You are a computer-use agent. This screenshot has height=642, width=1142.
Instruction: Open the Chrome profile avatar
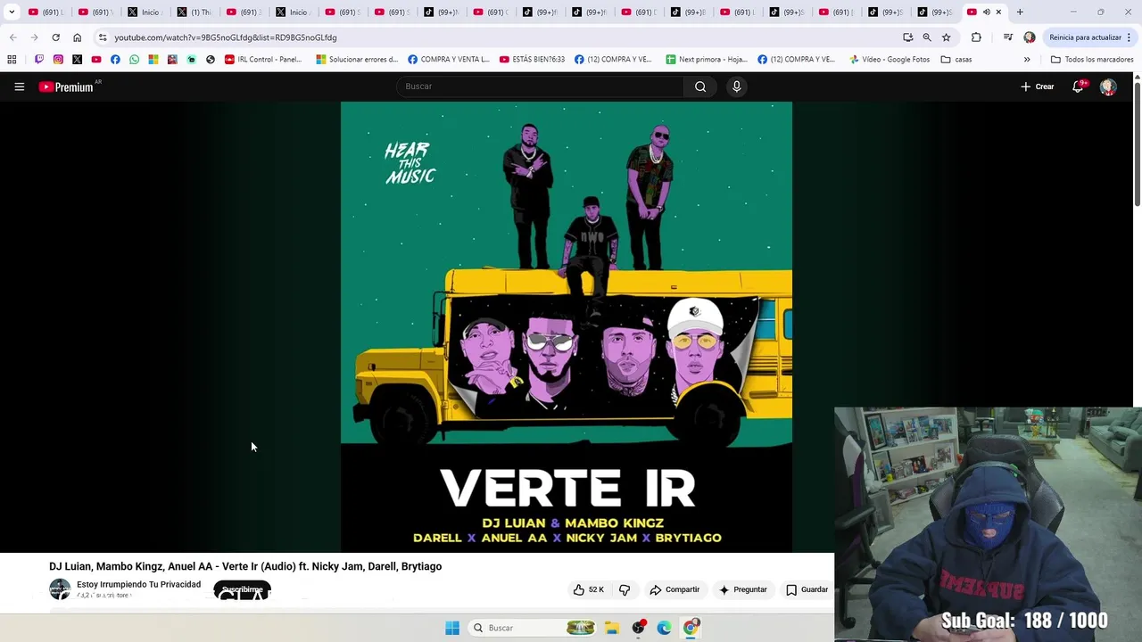(1030, 37)
